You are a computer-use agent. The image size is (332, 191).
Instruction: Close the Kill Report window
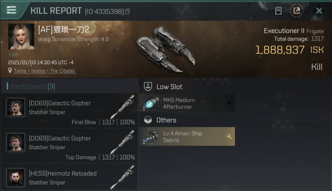click(319, 11)
